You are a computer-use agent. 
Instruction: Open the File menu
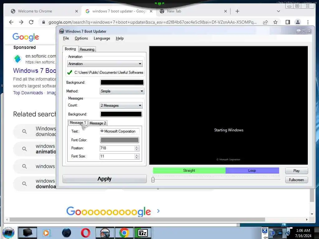tap(66, 38)
